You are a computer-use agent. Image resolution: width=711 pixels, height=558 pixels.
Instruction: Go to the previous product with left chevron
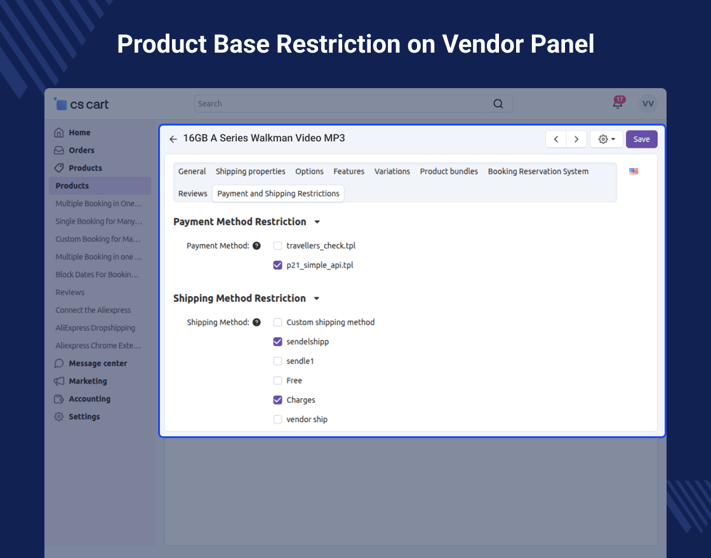556,139
